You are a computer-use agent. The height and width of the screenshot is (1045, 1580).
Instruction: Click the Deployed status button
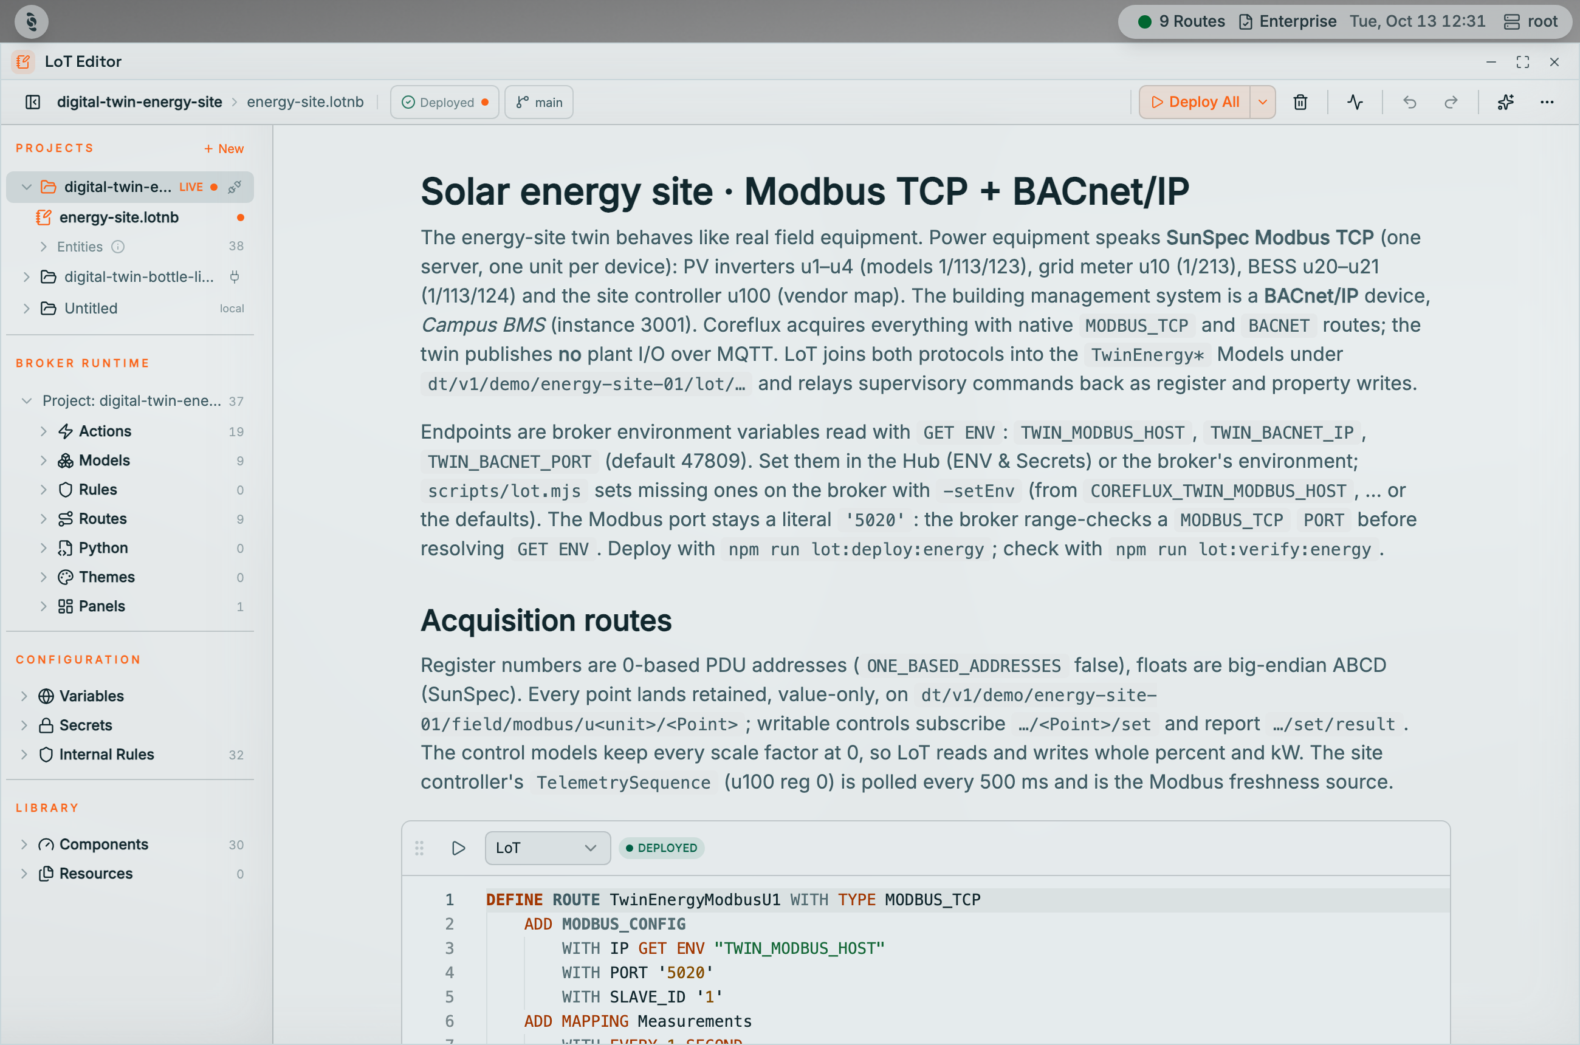point(445,102)
